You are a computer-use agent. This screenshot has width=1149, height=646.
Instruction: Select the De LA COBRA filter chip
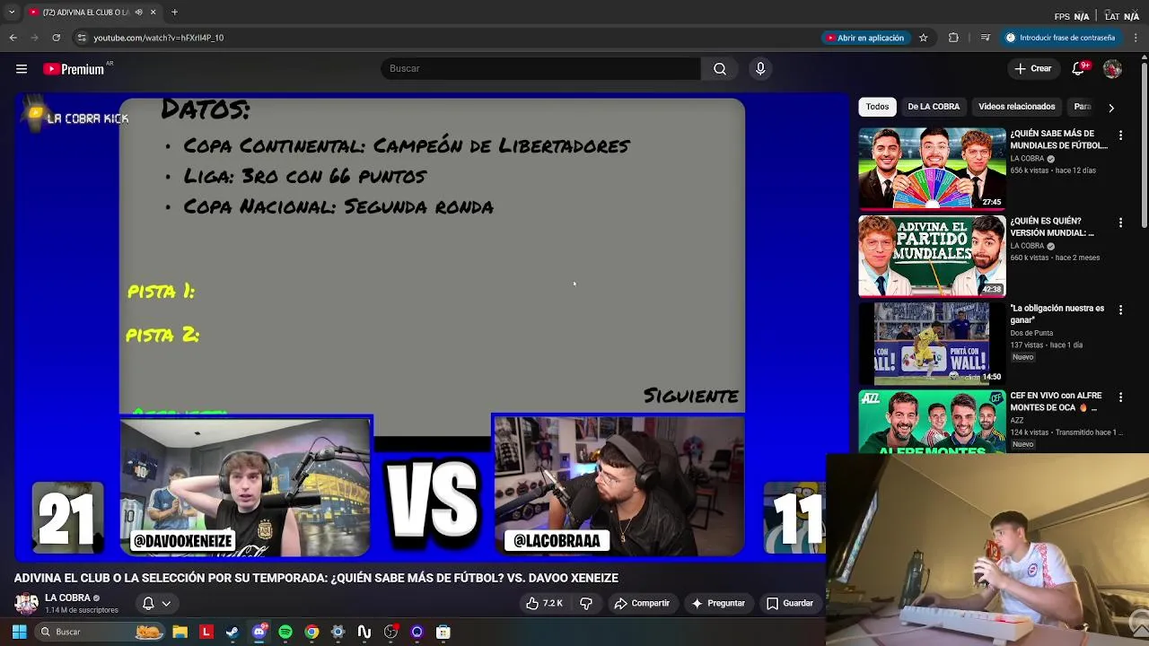934,107
